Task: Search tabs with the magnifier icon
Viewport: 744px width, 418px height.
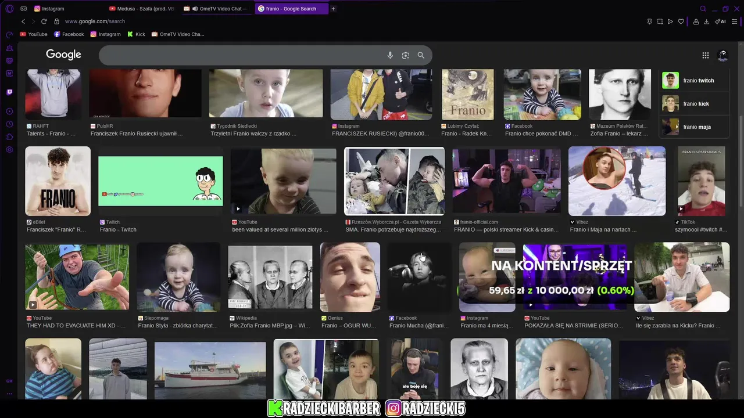Action: [703, 9]
